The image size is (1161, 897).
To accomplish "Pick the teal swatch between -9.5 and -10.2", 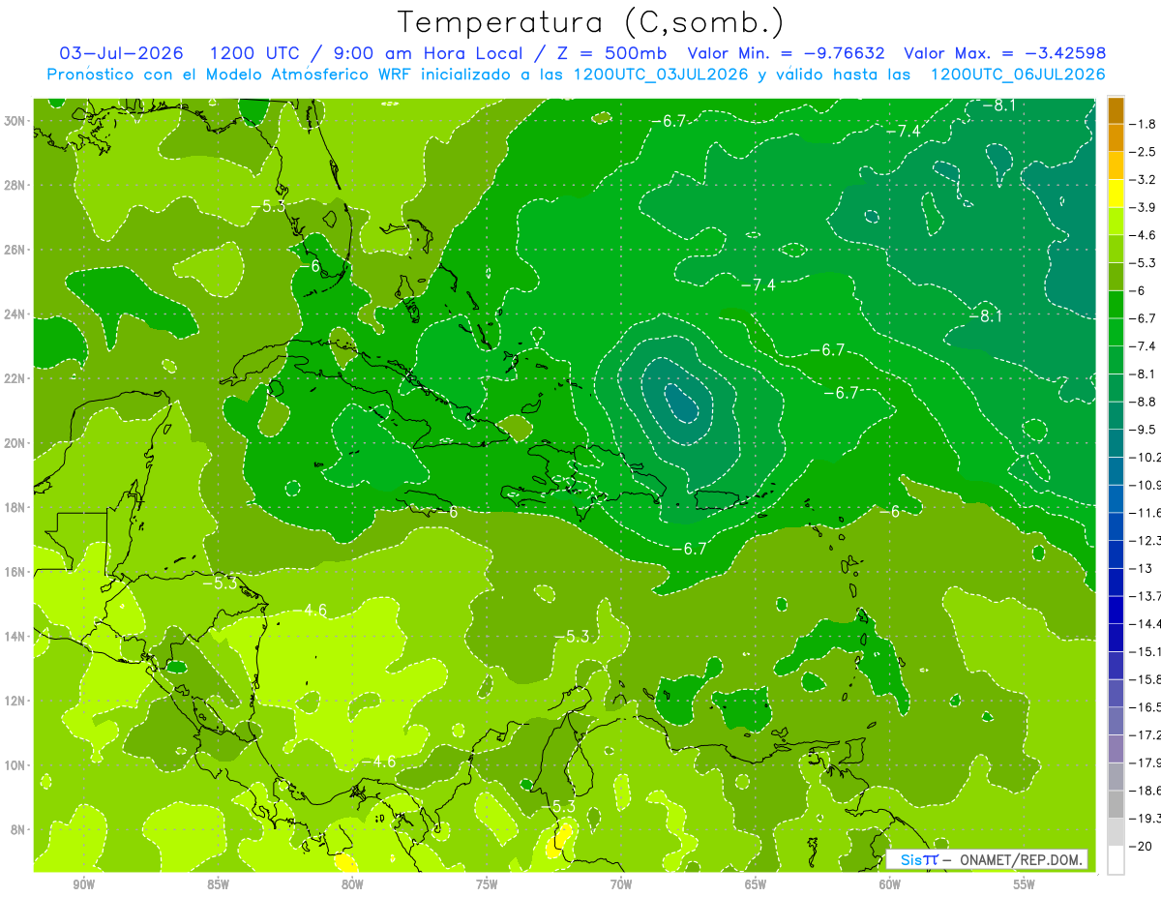I will tap(1116, 443).
